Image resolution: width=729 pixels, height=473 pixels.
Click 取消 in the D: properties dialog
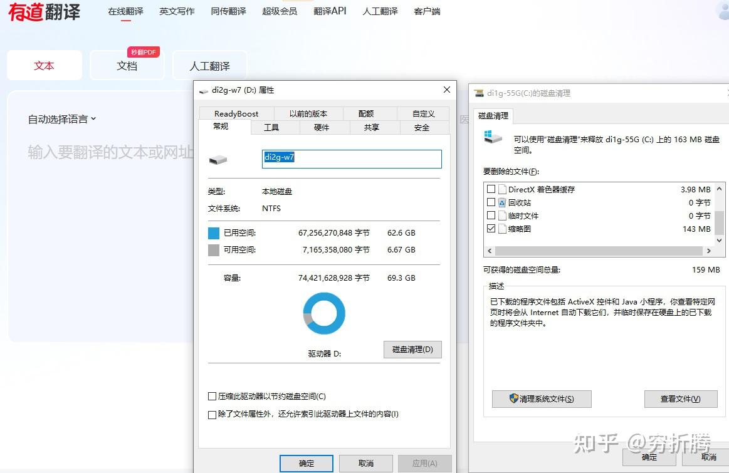(366, 463)
